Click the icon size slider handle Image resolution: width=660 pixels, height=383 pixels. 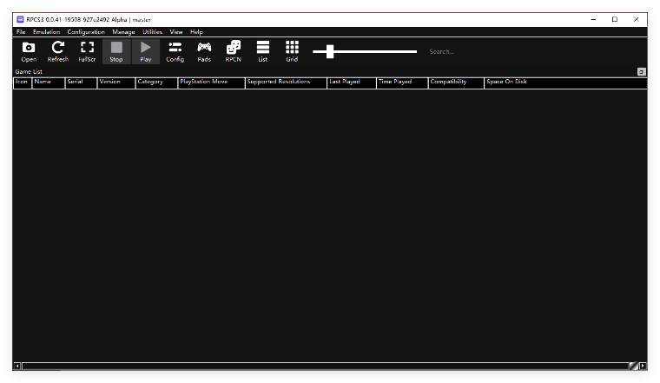(330, 51)
